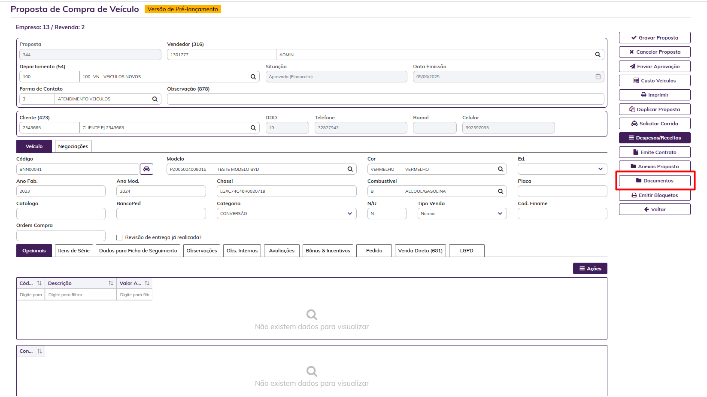The width and height of the screenshot is (707, 397).
Task: Click the Combustível search magnifier icon
Action: coord(500,191)
